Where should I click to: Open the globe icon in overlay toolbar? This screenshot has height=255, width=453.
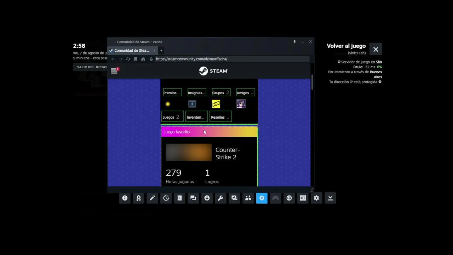pos(289,198)
